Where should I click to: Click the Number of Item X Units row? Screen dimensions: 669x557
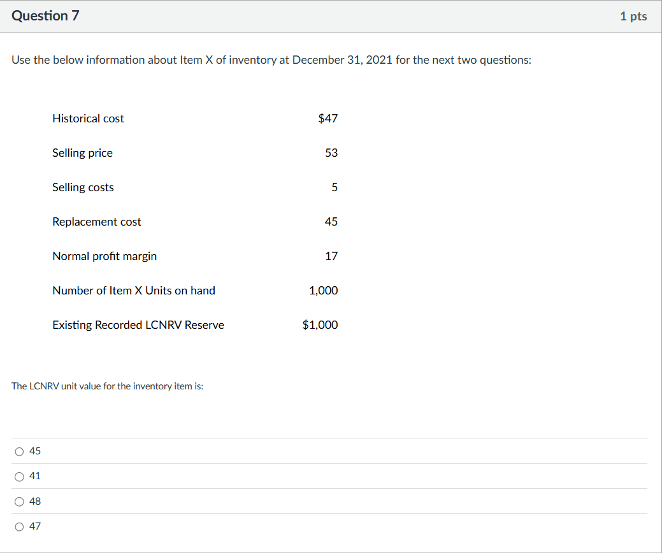pyautogui.click(x=134, y=291)
